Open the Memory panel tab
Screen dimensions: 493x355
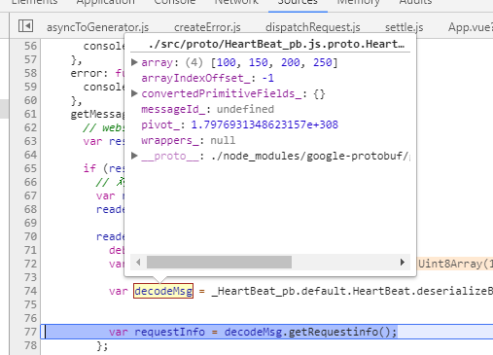[x=359, y=3]
